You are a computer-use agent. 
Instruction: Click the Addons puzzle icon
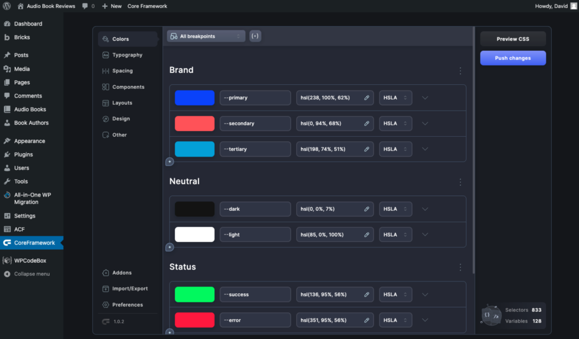click(105, 272)
